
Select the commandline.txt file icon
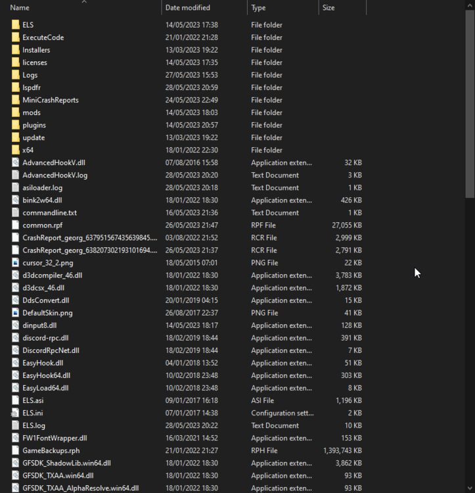(15, 213)
